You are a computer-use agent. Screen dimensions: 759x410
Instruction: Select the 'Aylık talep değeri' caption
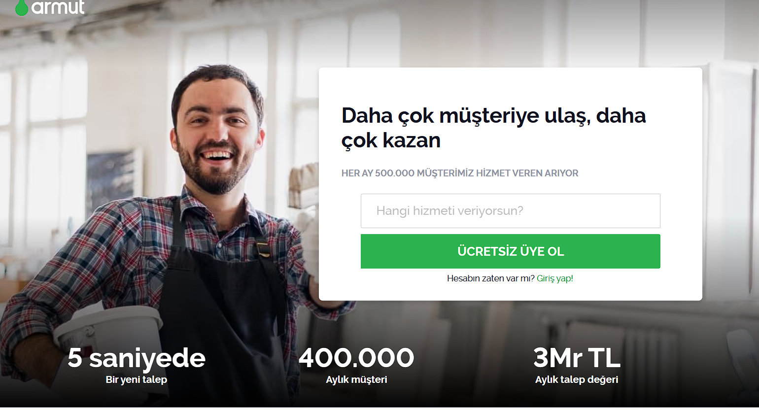pos(577,379)
